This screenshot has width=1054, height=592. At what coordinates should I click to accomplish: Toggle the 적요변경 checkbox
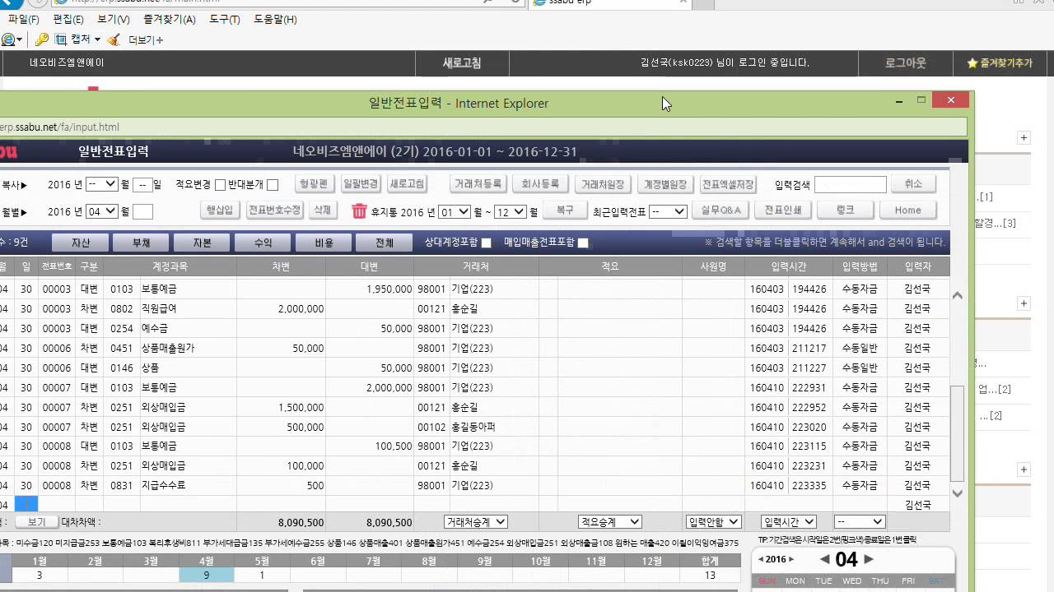tap(220, 185)
